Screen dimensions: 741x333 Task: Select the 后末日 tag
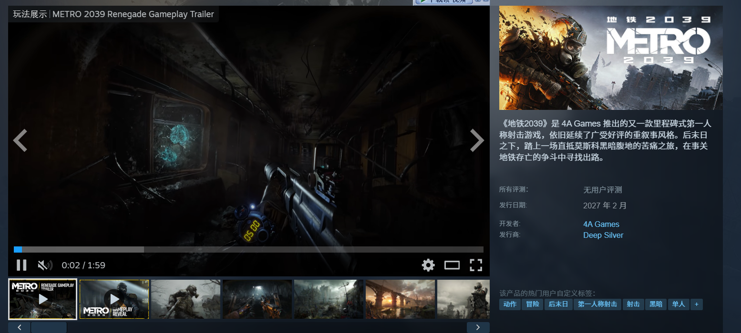559,304
